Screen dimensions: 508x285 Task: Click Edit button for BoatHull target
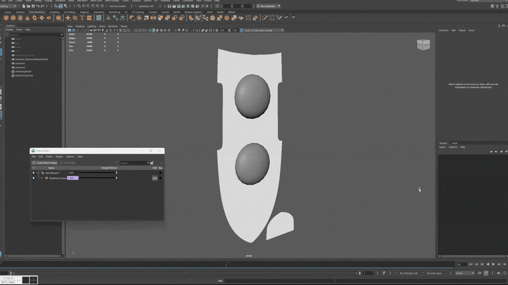pyautogui.click(x=155, y=178)
